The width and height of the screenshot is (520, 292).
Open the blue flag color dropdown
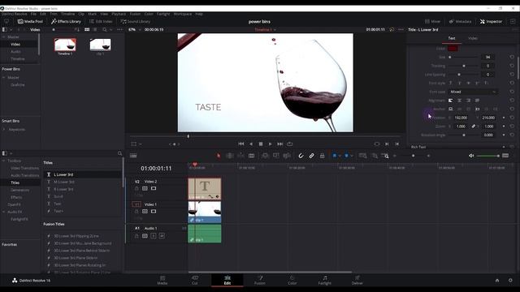(340, 156)
